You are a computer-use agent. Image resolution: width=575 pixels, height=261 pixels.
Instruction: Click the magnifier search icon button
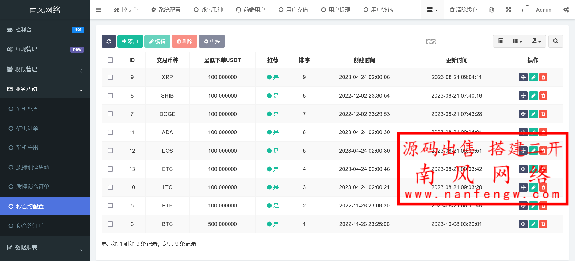(556, 41)
